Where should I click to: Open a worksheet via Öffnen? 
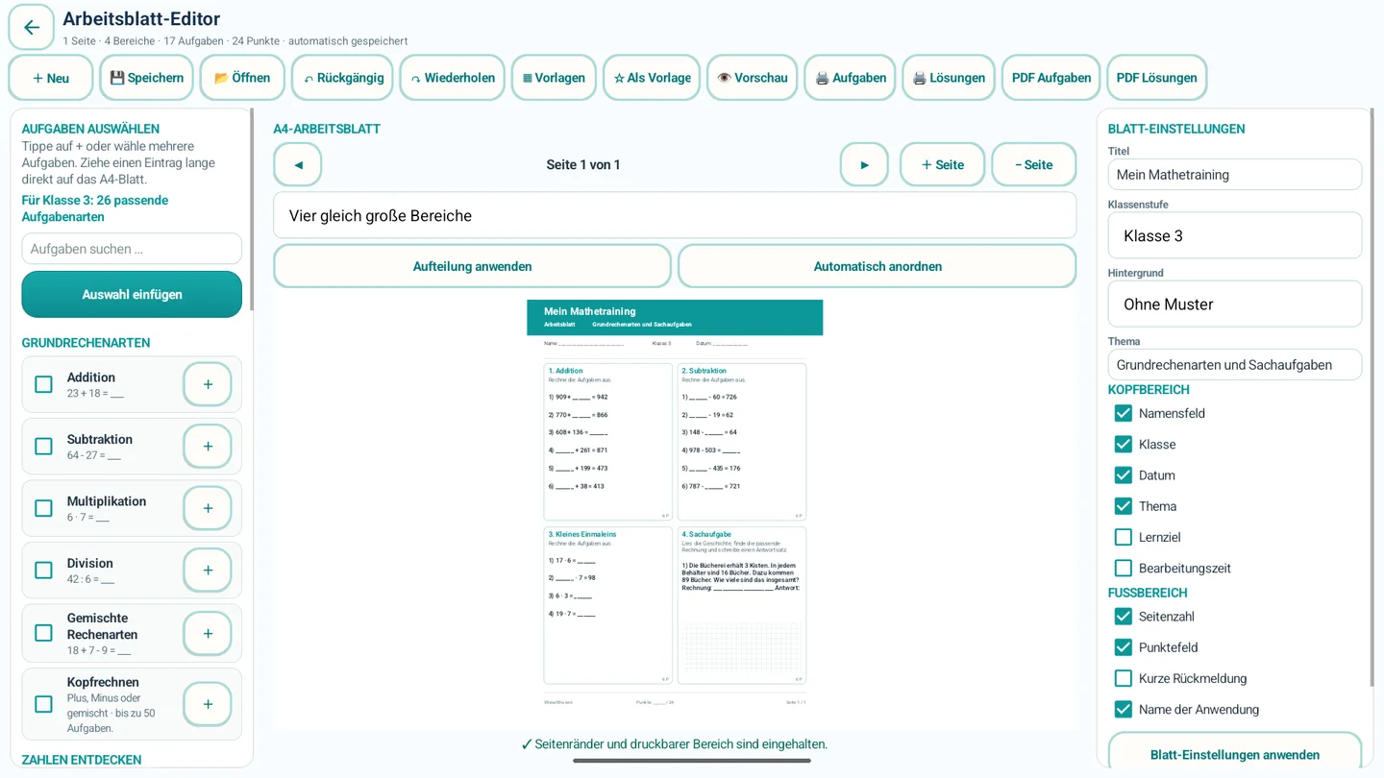242,78
